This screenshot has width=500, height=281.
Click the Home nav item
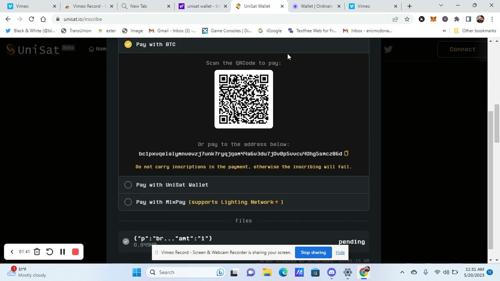[98, 49]
